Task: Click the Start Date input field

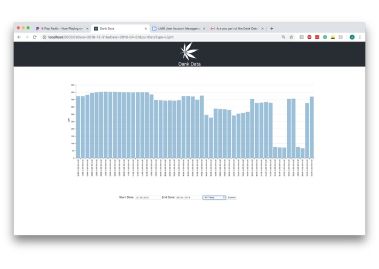Action: point(148,198)
